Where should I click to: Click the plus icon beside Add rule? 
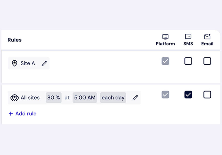[11, 114]
